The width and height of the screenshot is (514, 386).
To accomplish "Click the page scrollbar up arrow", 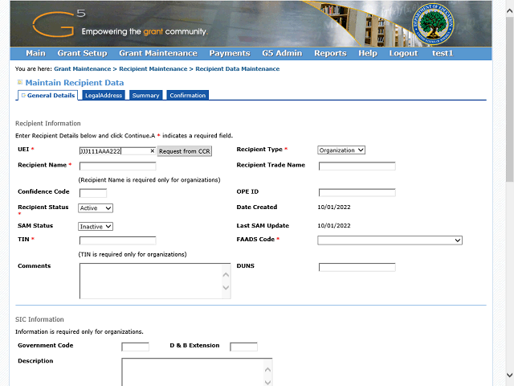I will (509, 10).
